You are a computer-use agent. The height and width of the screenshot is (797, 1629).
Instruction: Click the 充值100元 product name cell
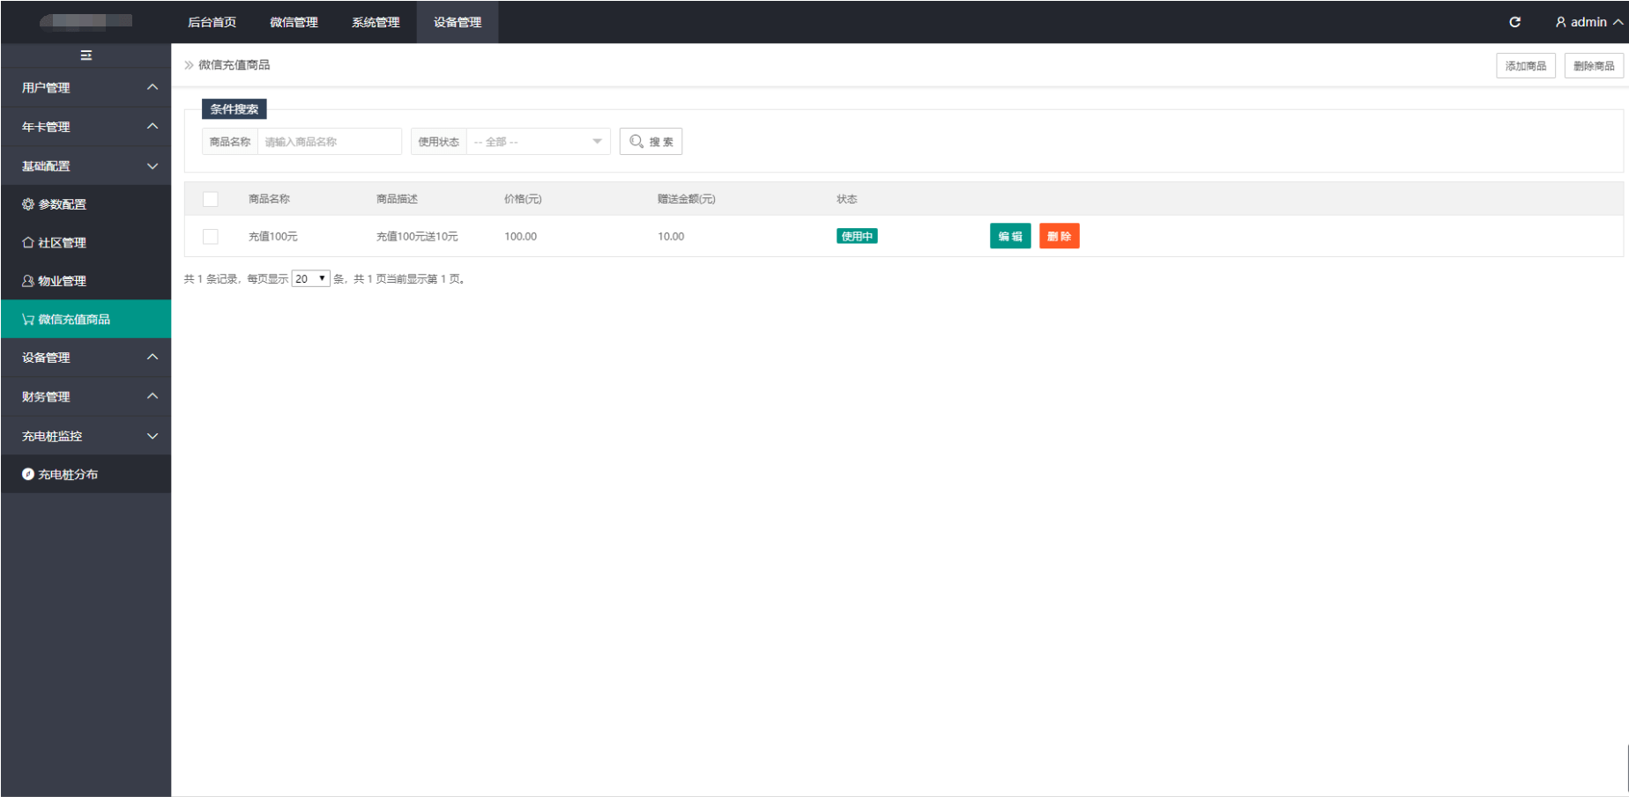[x=273, y=236]
